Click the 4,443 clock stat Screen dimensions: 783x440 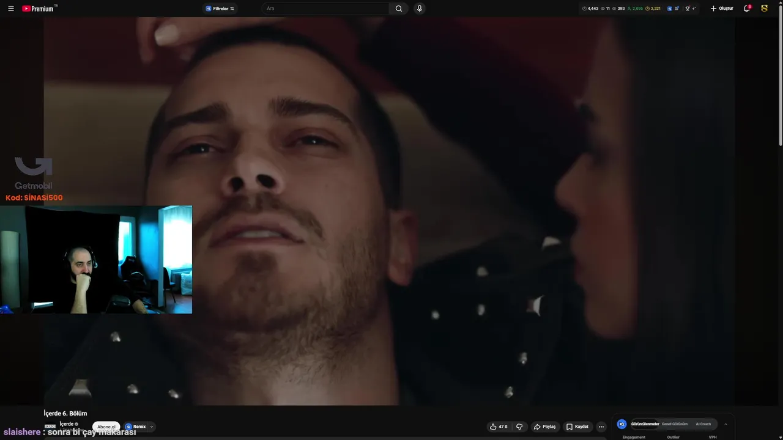click(x=590, y=9)
